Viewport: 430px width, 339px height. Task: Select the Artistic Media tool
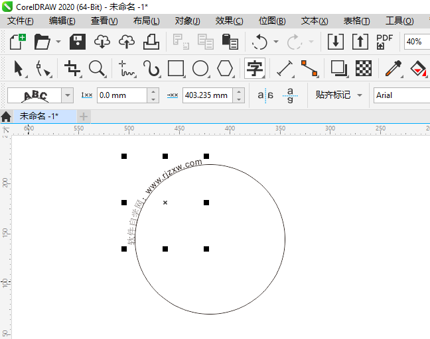151,68
